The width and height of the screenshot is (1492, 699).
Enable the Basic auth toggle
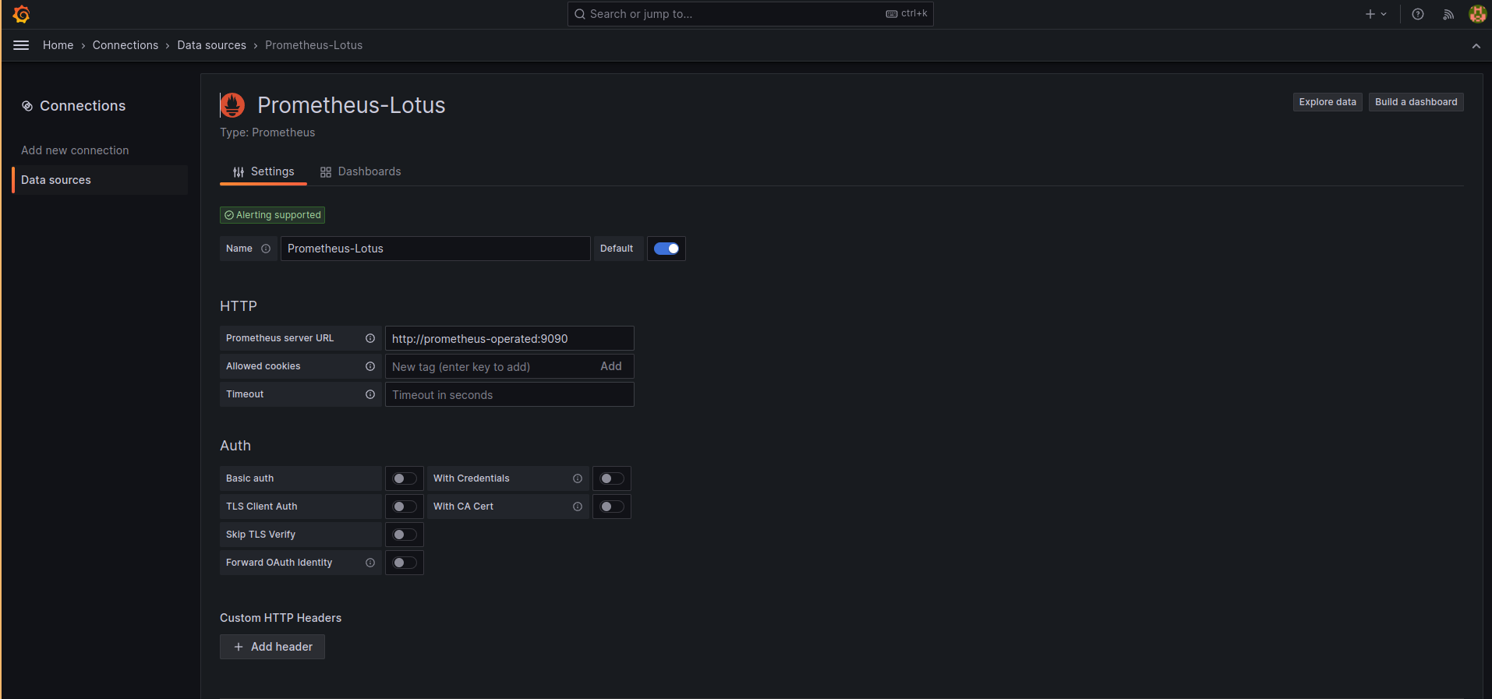405,478
